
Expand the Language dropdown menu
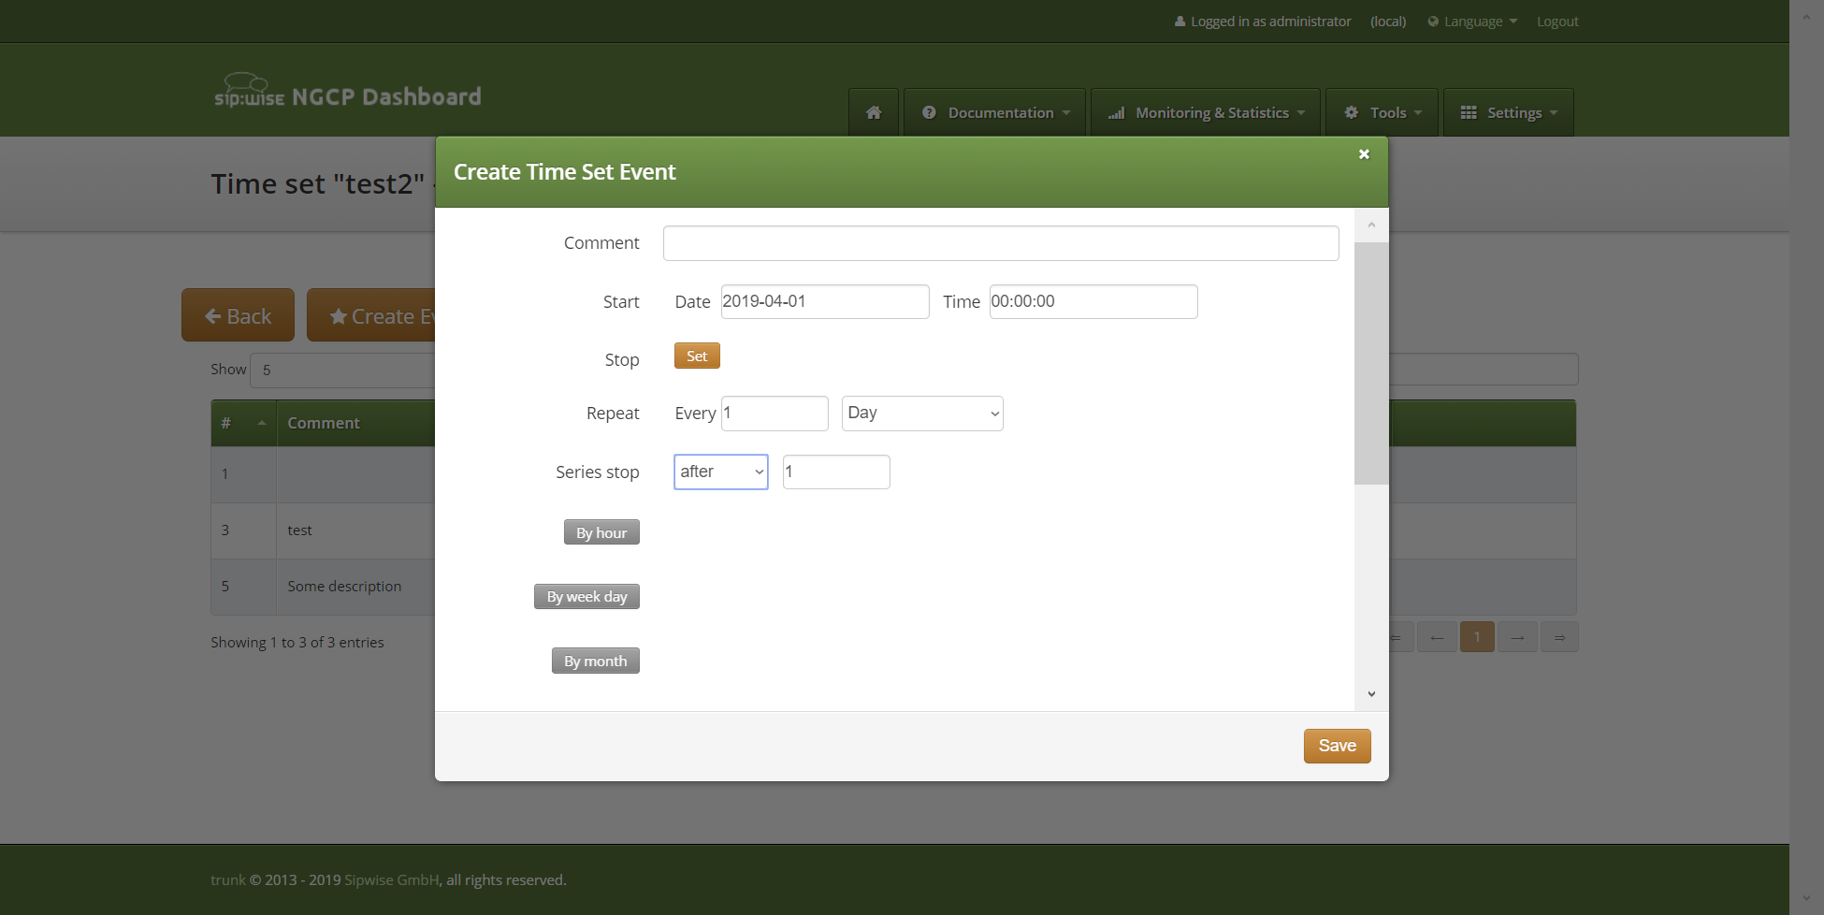coord(1472,22)
